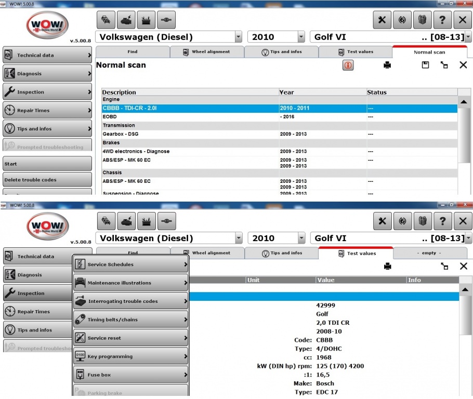Image resolution: width=473 pixels, height=399 pixels.
Task: Close the Test values panel
Action: tap(464, 266)
